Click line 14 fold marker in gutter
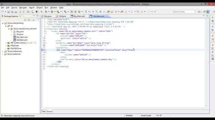Screen dimensions: 215x120 46,50
